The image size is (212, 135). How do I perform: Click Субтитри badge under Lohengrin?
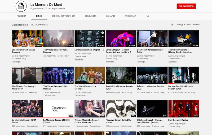tap(79, 59)
